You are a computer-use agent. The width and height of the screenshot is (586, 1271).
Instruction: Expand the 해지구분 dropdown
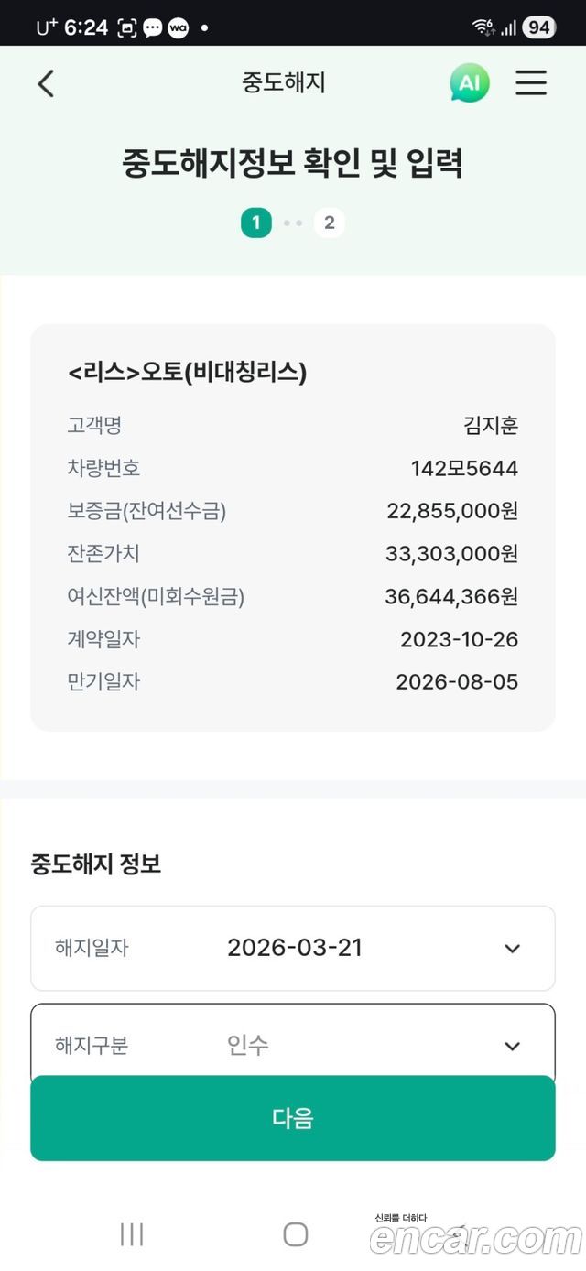512,1046
